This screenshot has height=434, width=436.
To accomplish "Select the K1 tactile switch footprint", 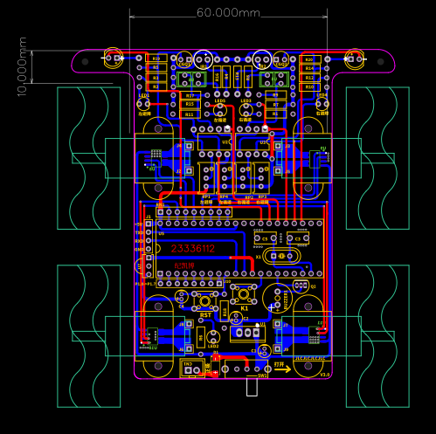I will coord(244,294).
